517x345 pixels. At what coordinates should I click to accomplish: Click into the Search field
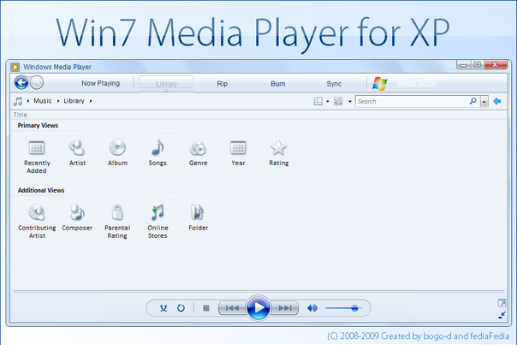point(413,101)
